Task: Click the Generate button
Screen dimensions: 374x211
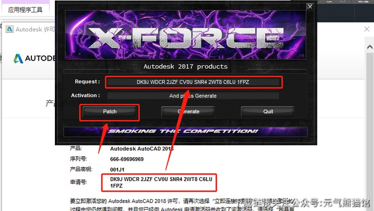Action: pos(188,111)
